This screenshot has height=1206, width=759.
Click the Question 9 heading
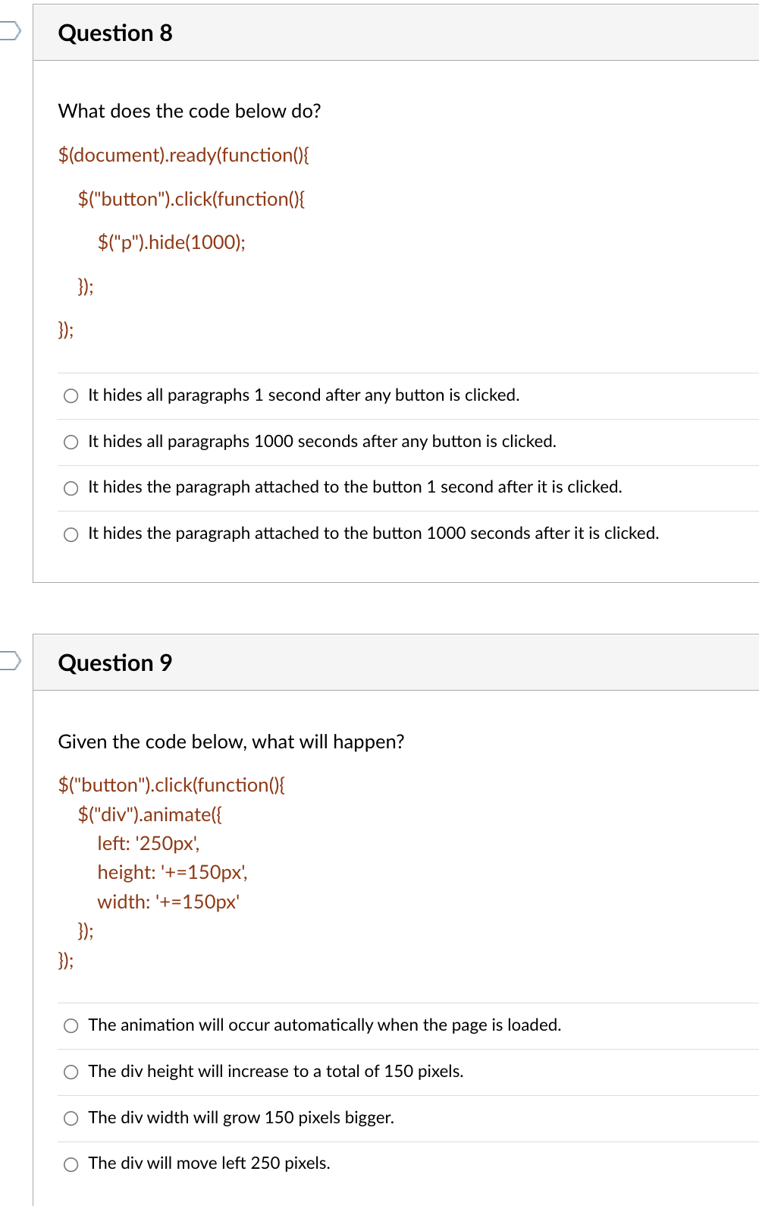pyautogui.click(x=115, y=663)
